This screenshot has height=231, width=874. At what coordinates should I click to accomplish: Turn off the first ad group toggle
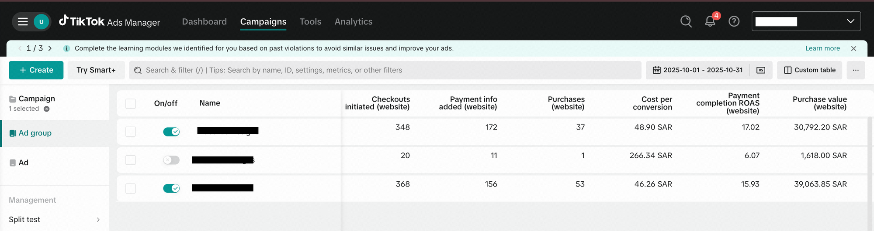[x=171, y=132]
